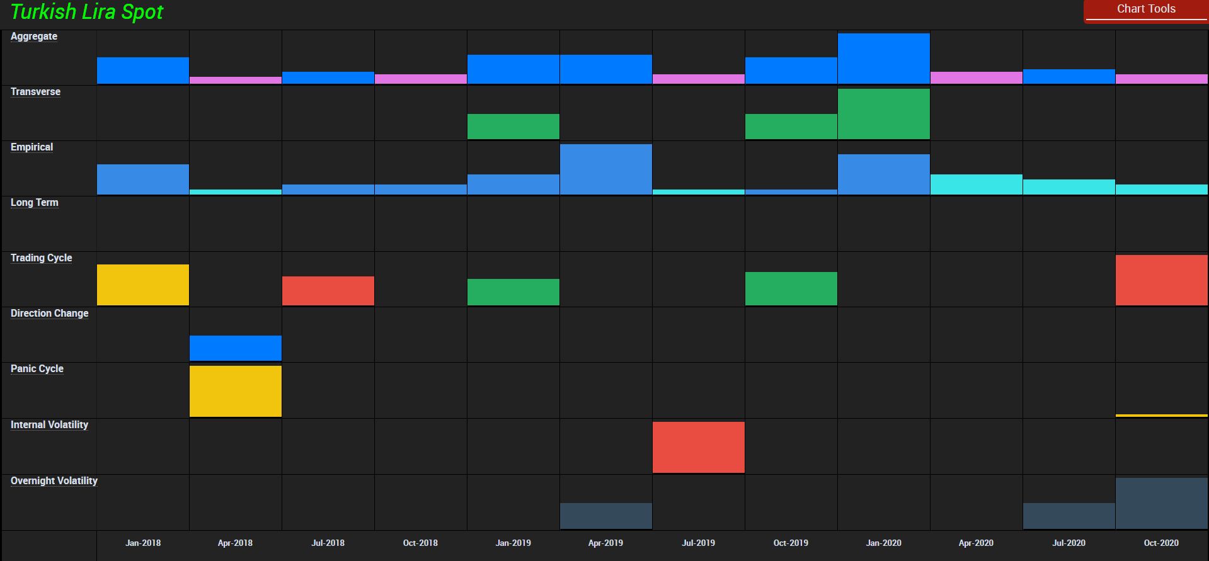Select the Long Term row label
The height and width of the screenshot is (561, 1209).
34,203
